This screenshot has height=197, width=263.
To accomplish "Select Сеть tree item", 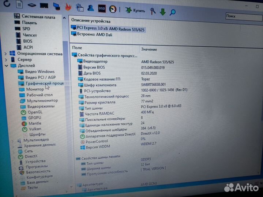I will 26,151.
